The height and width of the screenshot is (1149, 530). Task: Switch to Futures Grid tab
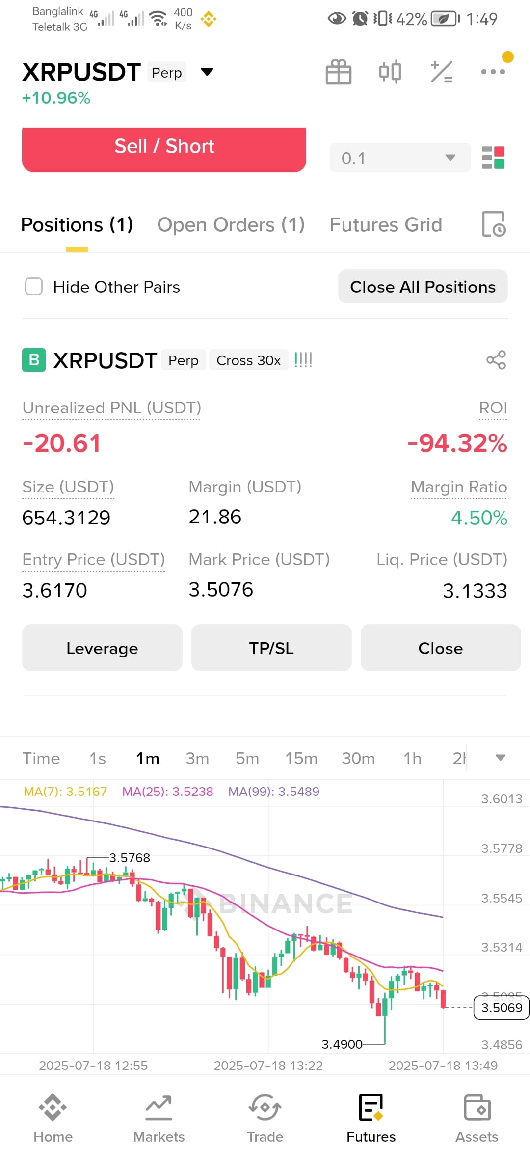coord(386,225)
